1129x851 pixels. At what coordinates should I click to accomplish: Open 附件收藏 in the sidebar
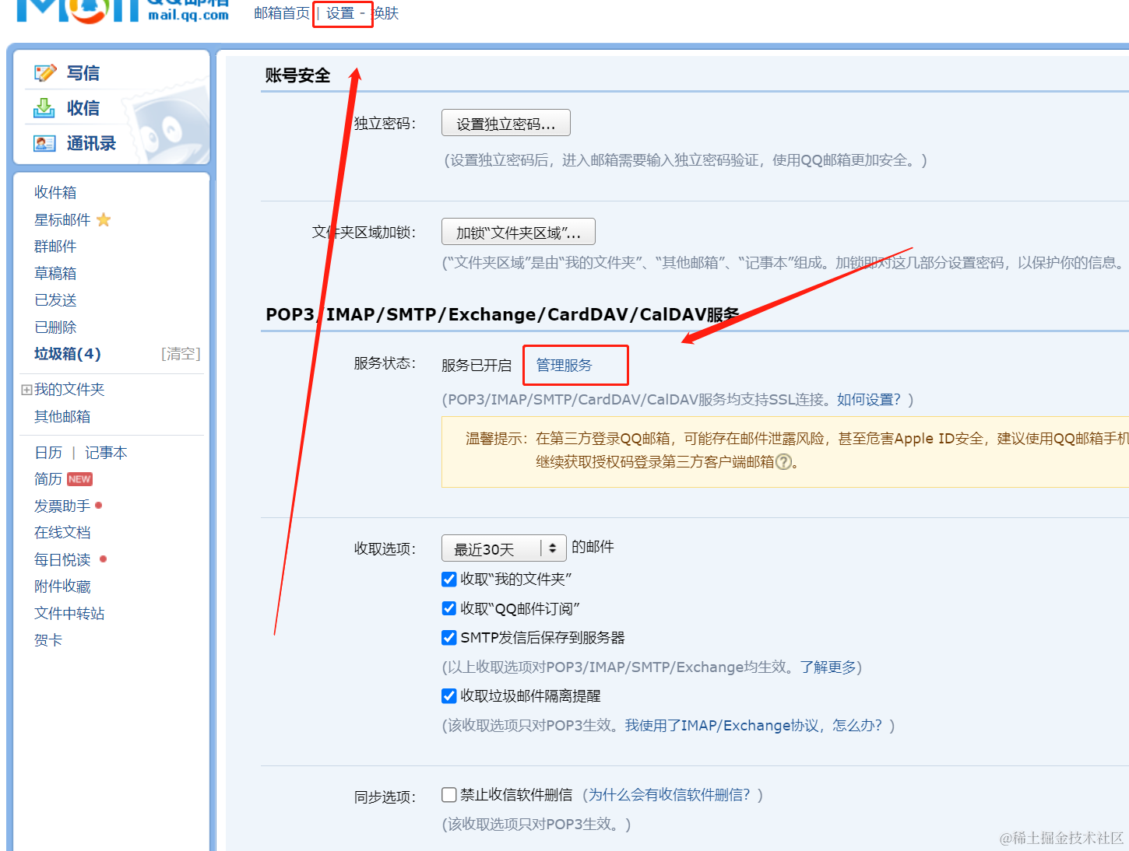tap(62, 587)
